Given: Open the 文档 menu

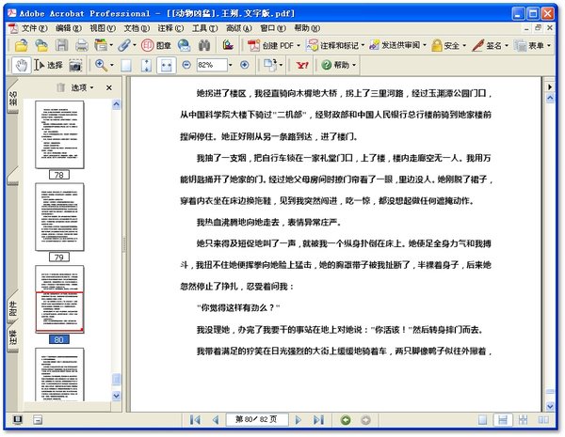Looking at the screenshot, I should [x=137, y=27].
